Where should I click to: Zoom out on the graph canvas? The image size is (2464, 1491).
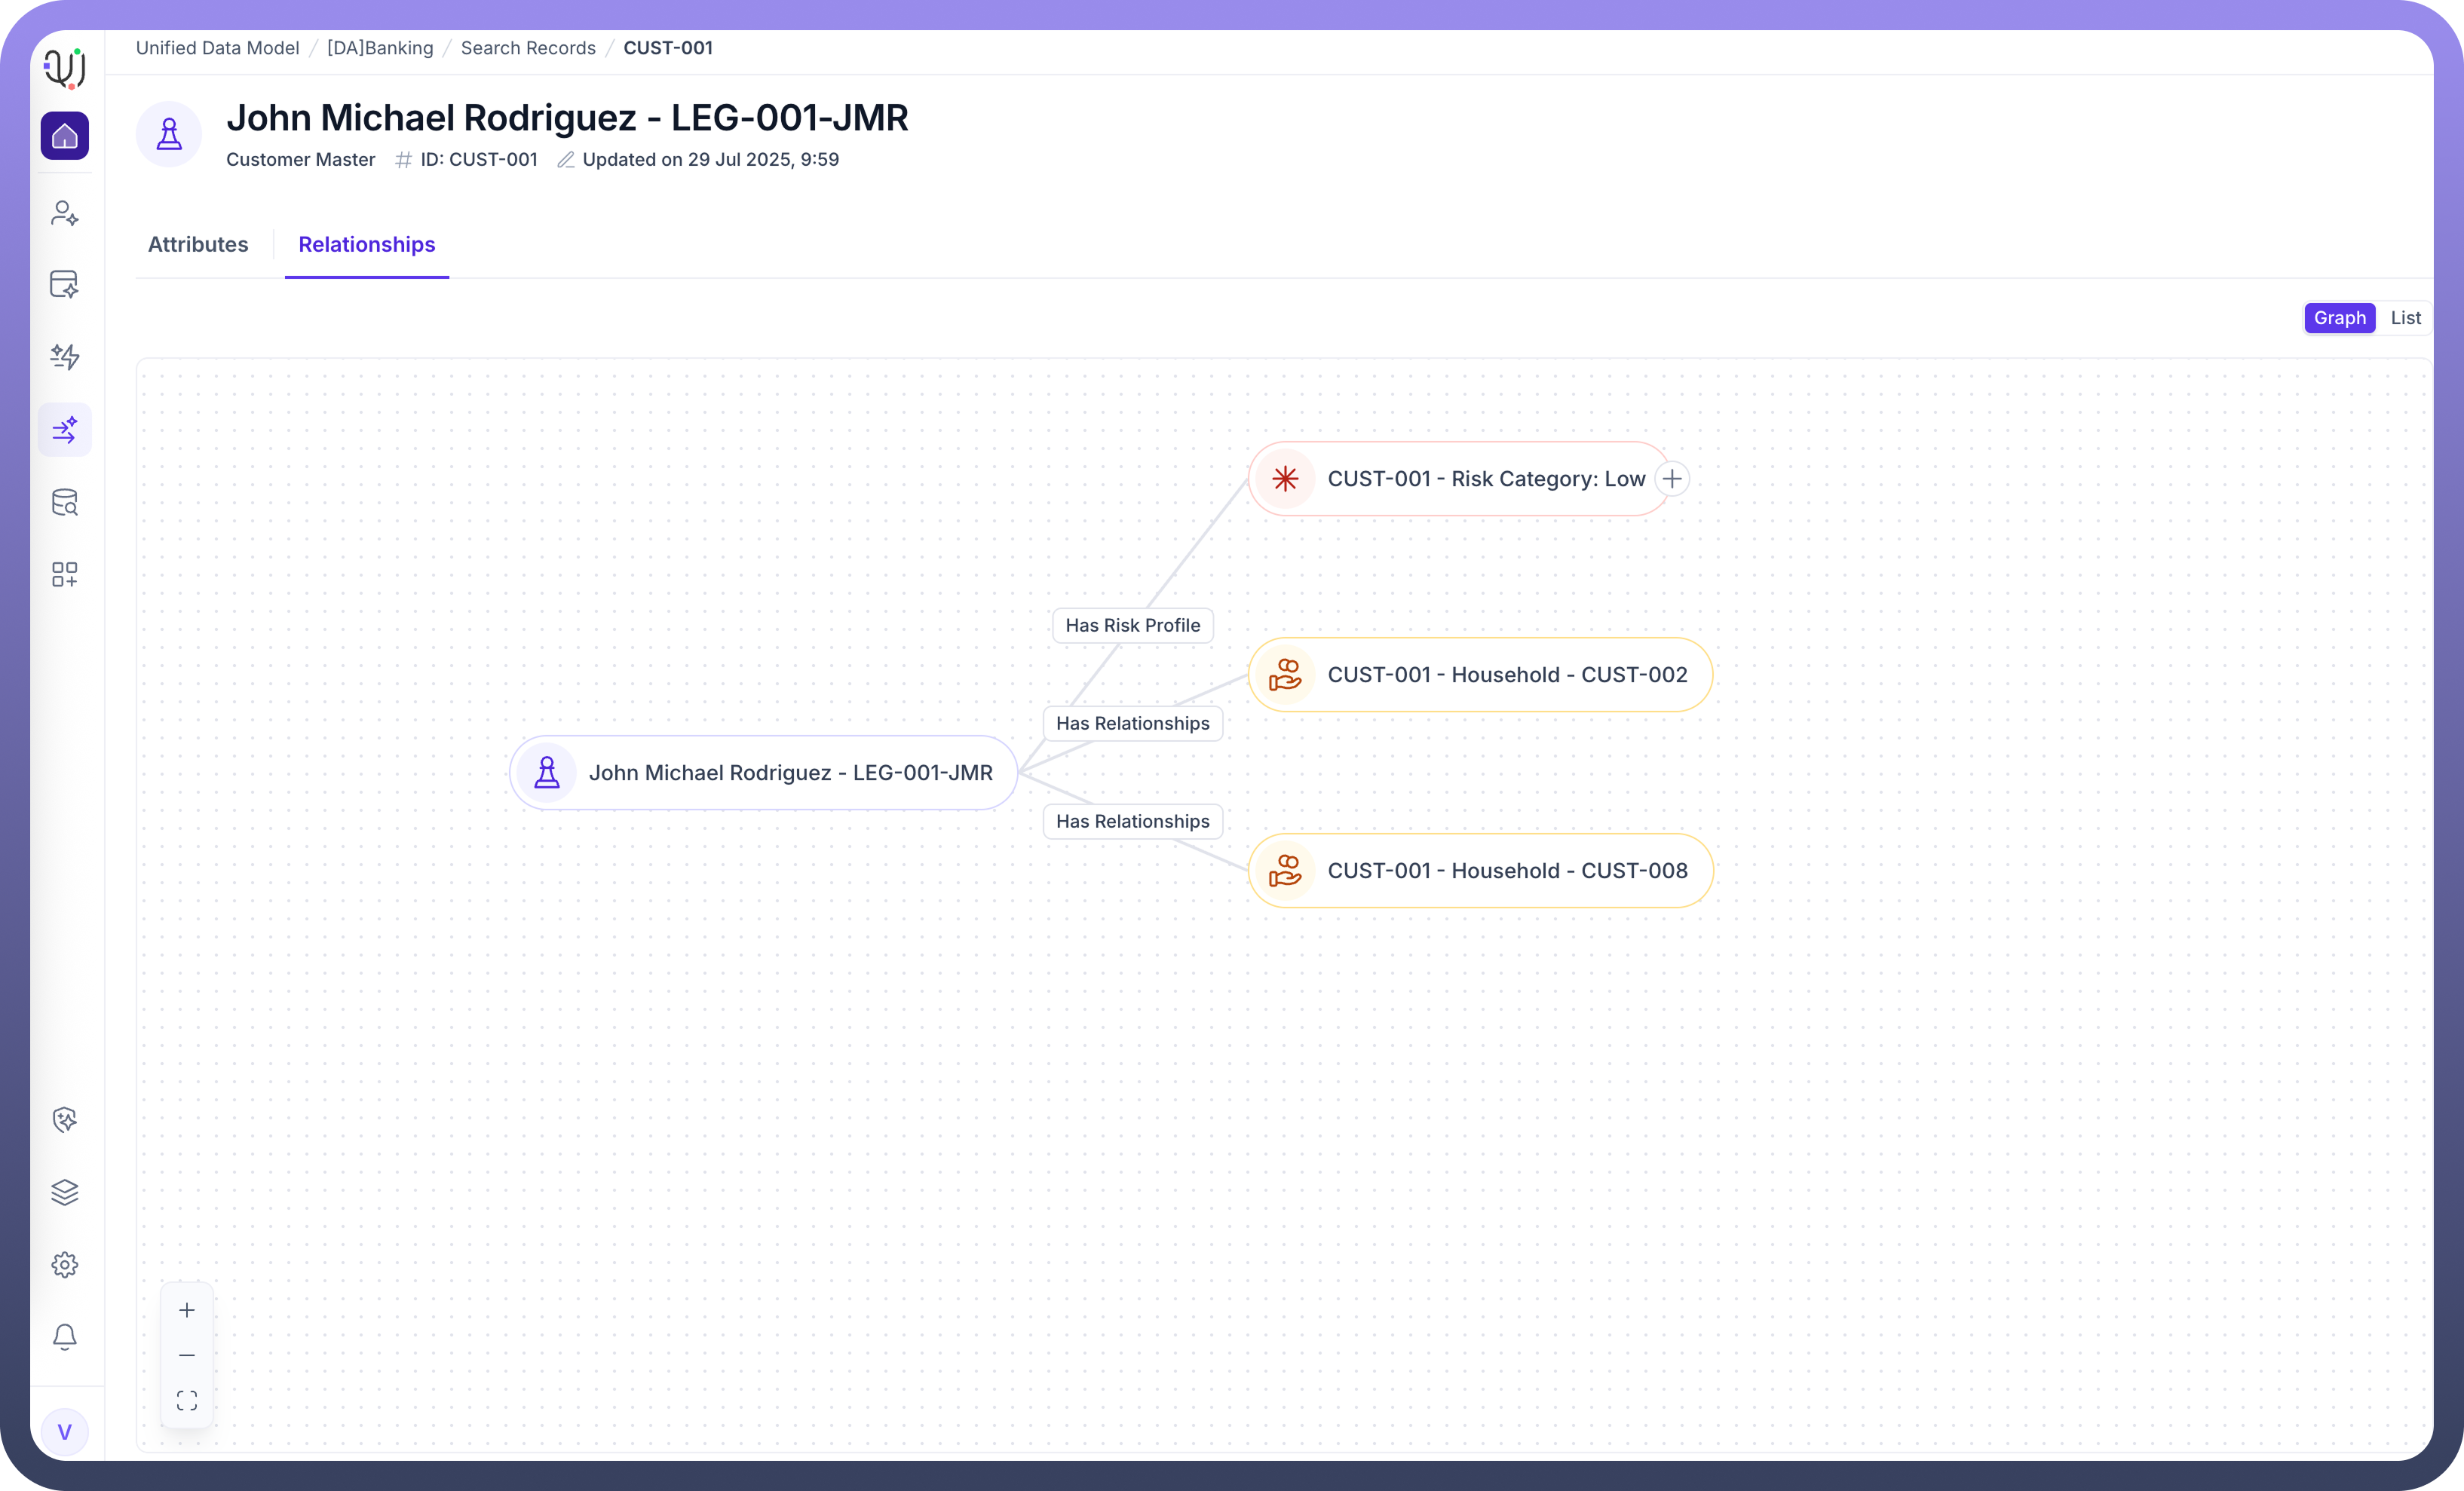tap(187, 1355)
